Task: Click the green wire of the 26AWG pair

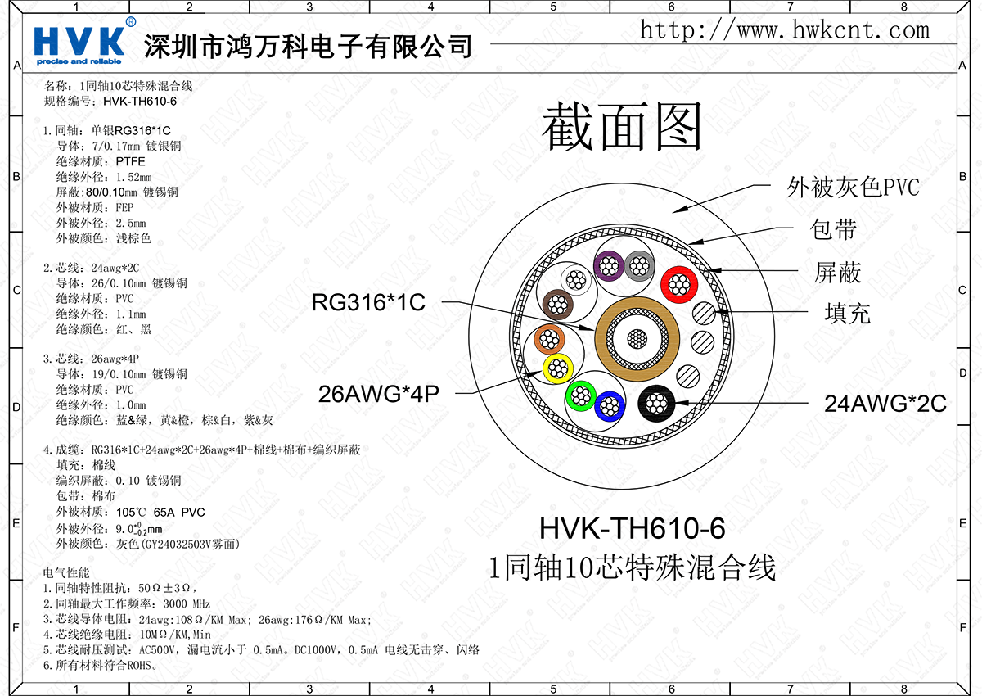Action: point(581,397)
